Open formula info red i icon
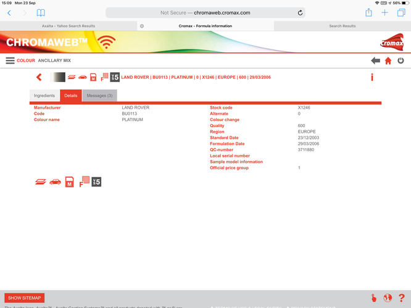This screenshot has height=308, width=411. pos(372,77)
